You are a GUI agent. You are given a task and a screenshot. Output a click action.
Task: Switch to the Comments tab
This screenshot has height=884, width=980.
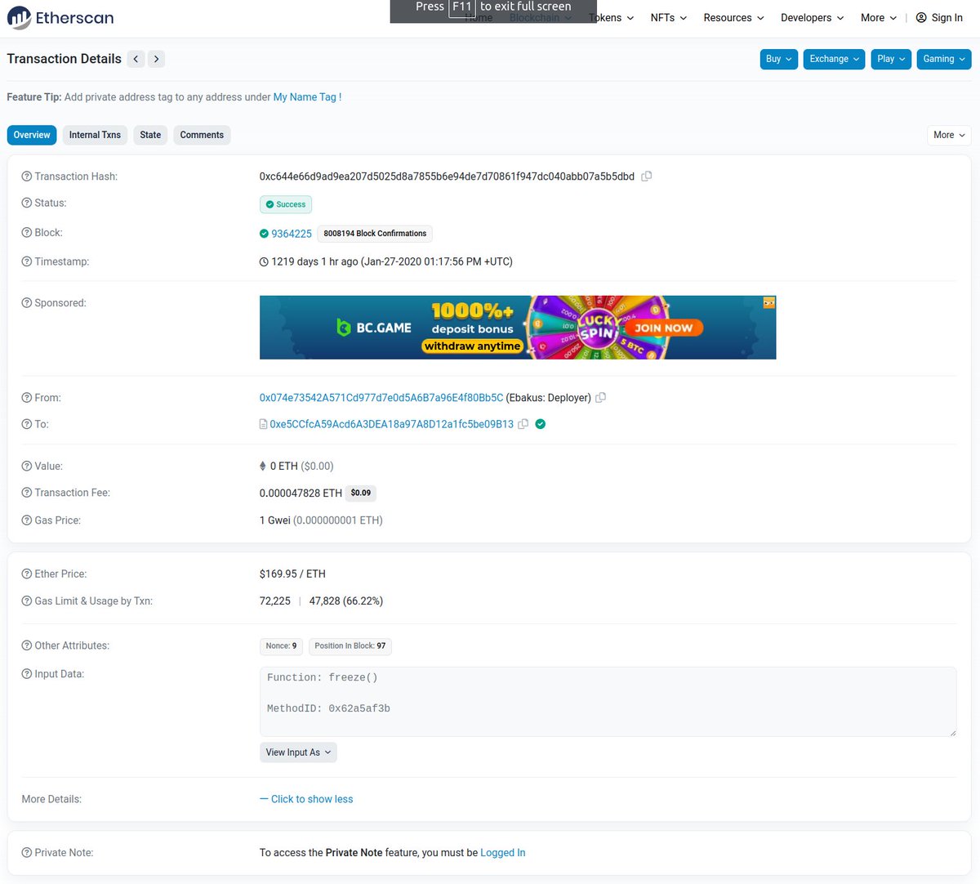[x=202, y=135]
